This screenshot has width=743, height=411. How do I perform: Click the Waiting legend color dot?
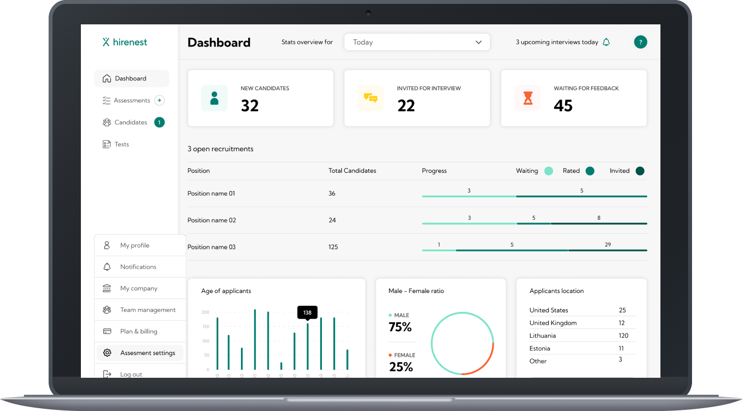(549, 171)
